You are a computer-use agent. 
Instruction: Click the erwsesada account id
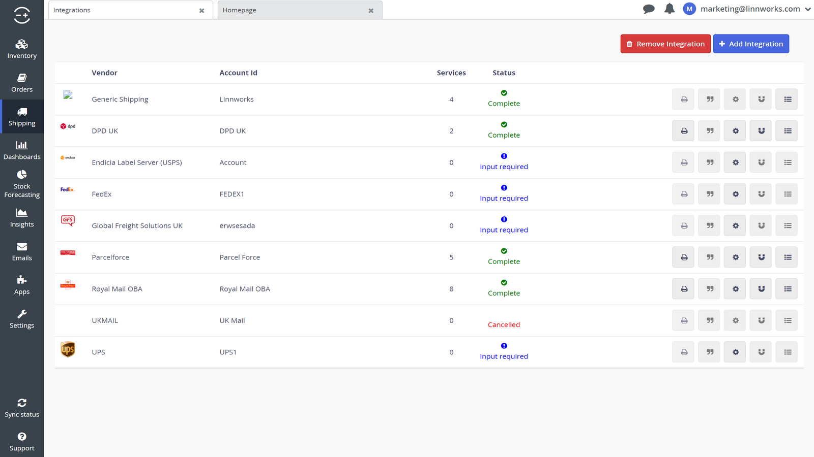pyautogui.click(x=237, y=225)
